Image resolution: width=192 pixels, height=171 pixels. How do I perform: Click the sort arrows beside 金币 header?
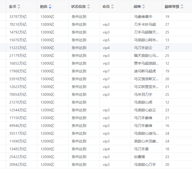[19, 6]
